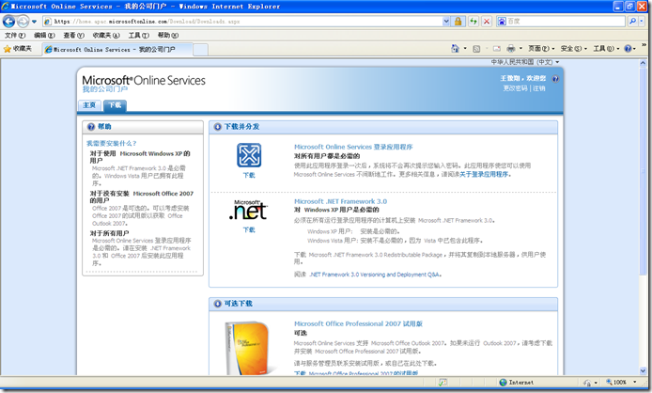Click the Stop loading button
Viewport: 652px width, 393px height.
(x=487, y=21)
